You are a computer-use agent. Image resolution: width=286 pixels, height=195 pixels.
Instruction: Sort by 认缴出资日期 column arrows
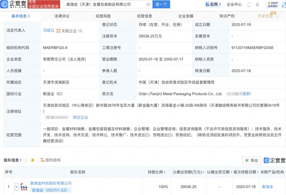pos(231,172)
